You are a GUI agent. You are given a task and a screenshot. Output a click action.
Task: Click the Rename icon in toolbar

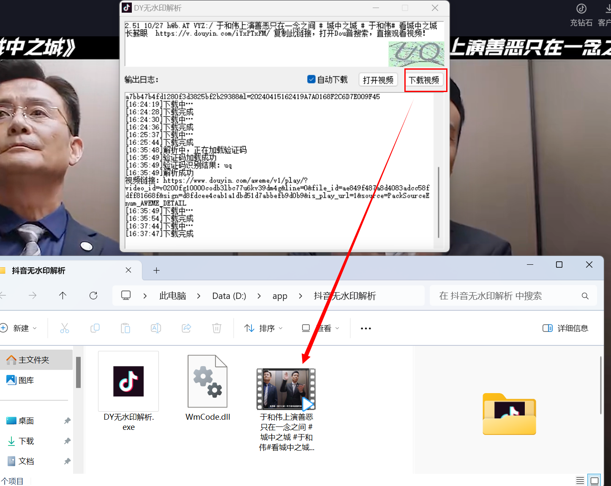pyautogui.click(x=156, y=328)
